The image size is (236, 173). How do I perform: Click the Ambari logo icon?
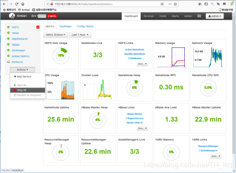[x=12, y=16]
